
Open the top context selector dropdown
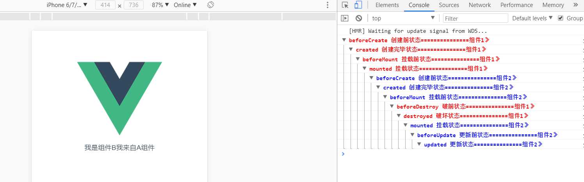[403, 18]
